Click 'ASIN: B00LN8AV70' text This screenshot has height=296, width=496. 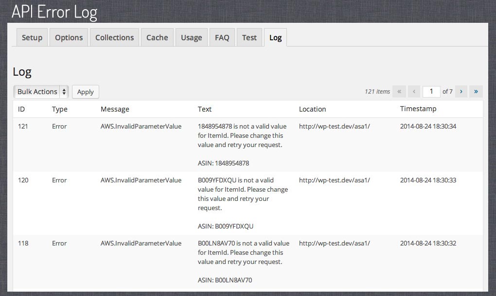click(225, 280)
